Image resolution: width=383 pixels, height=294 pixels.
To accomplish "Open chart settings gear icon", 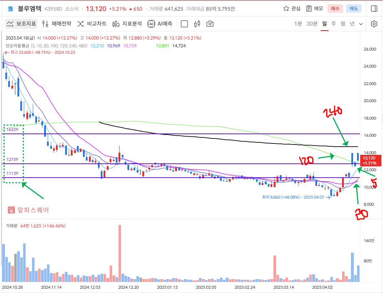I will (374, 24).
